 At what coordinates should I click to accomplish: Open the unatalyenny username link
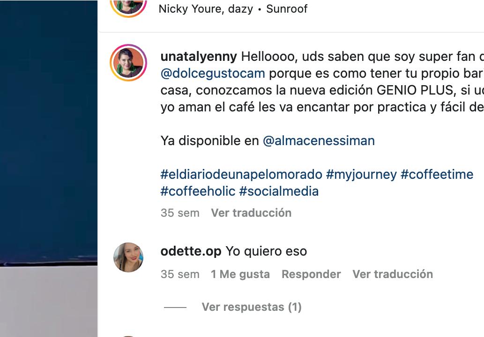[199, 57]
